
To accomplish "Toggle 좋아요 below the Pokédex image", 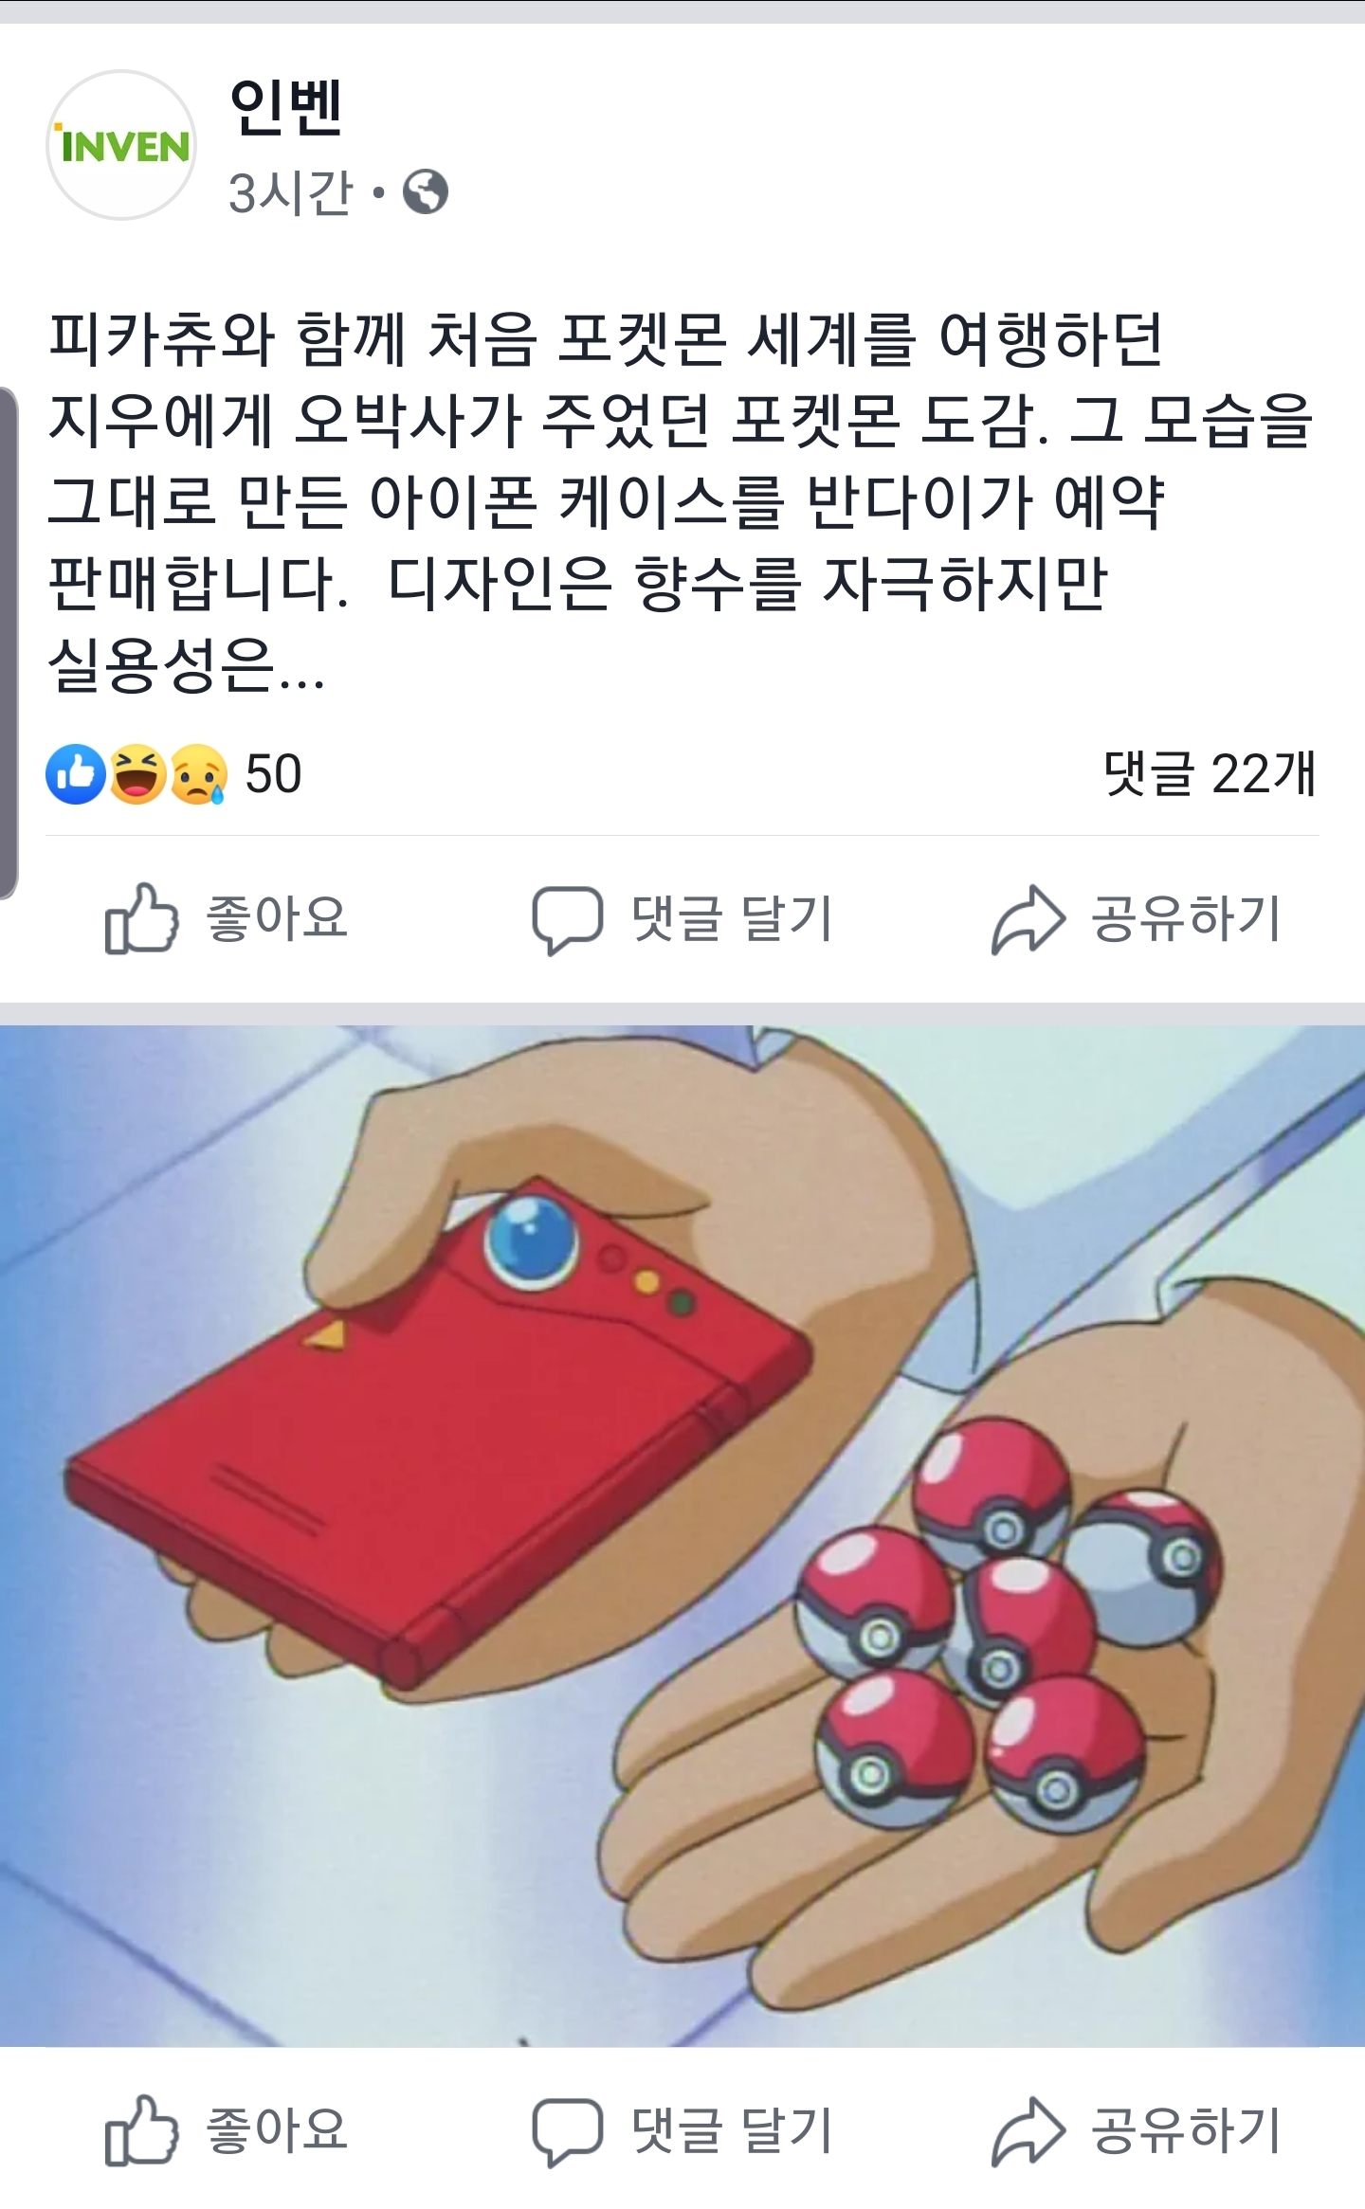I will click(x=227, y=2130).
